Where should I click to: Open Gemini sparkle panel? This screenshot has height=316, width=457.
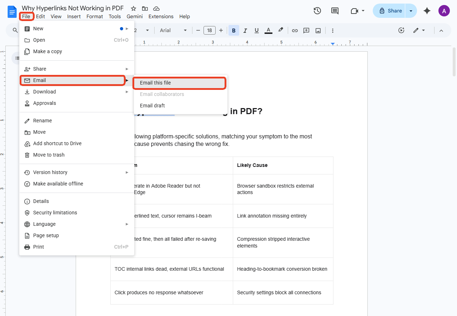click(427, 11)
